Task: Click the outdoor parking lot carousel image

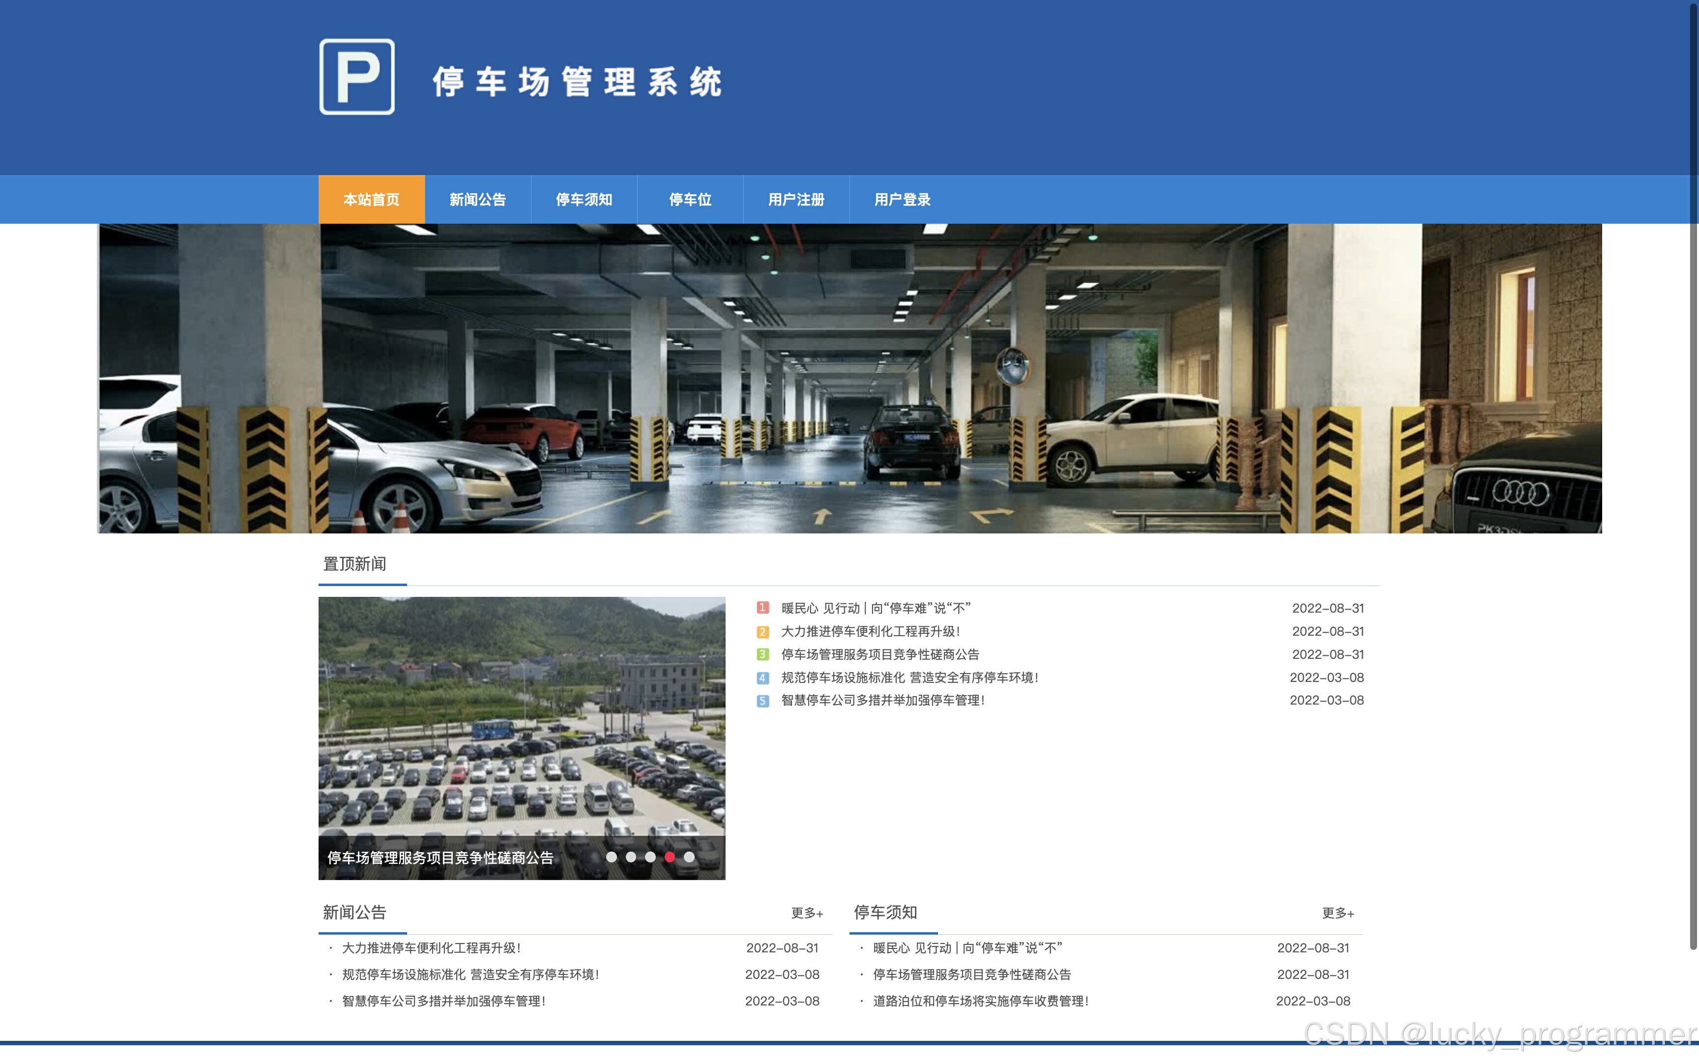Action: [522, 716]
